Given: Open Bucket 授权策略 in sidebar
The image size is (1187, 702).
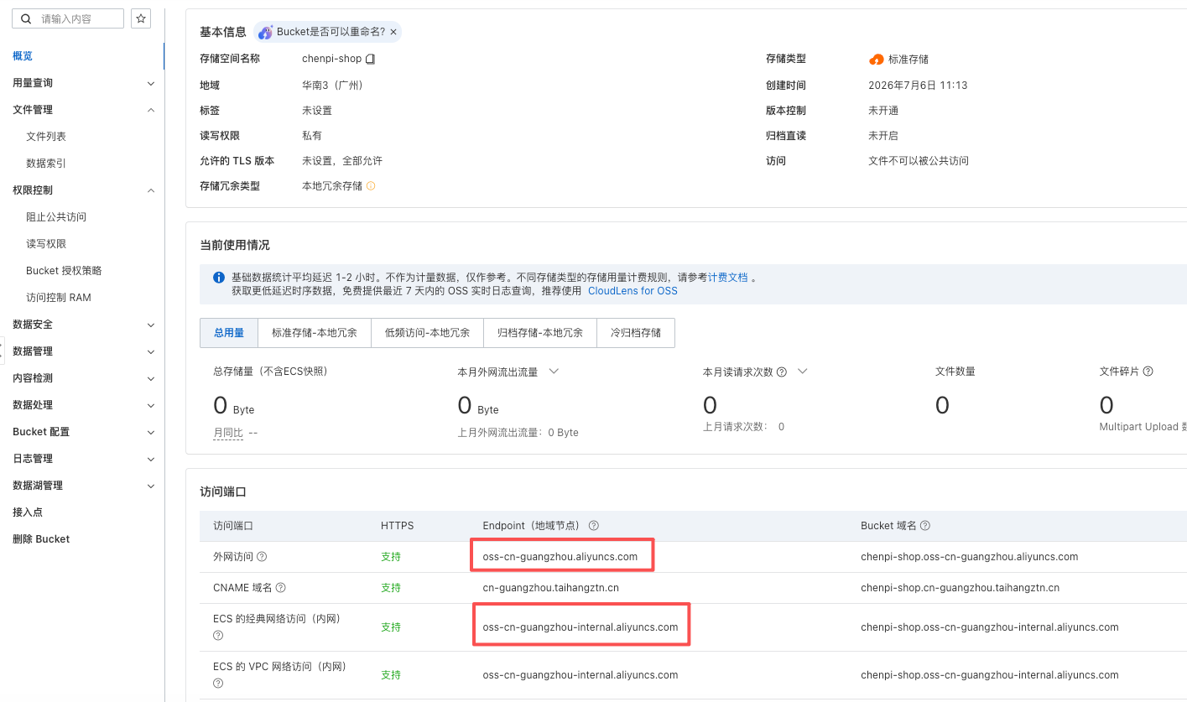Looking at the screenshot, I should (x=65, y=271).
